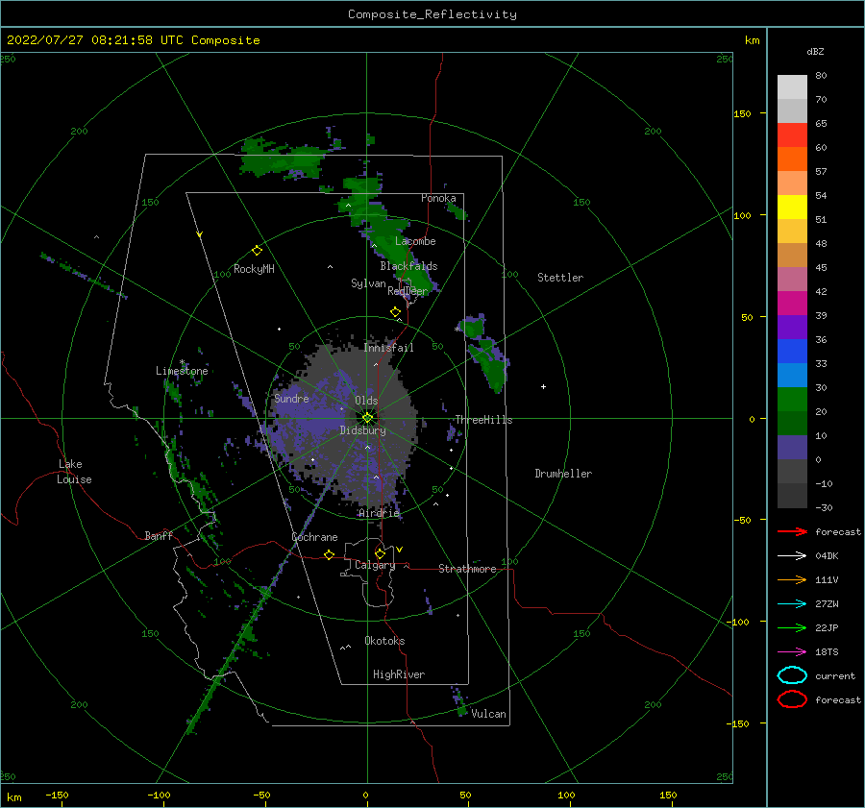Click the yellow diamond marker near RockyMH
This screenshot has height=808, width=865.
coord(257,251)
